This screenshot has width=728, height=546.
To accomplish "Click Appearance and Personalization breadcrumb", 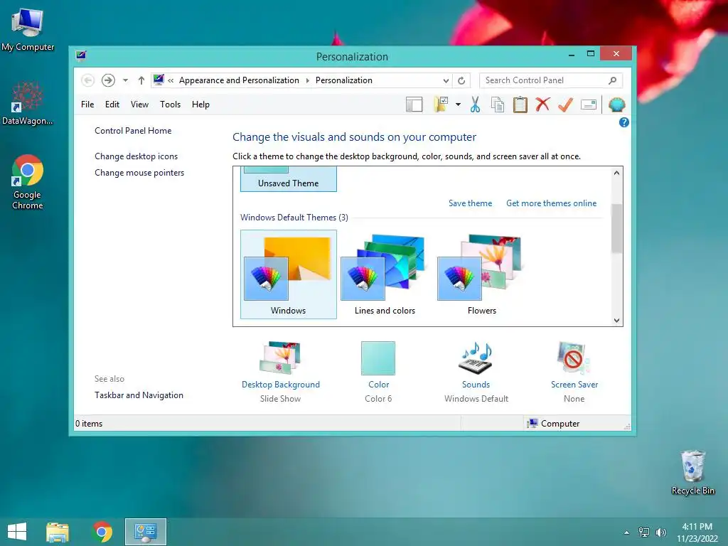I will [x=239, y=80].
